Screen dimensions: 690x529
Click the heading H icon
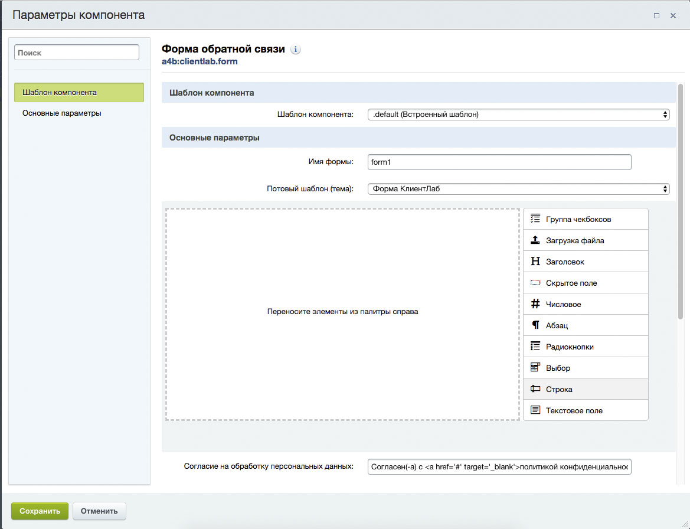(535, 261)
